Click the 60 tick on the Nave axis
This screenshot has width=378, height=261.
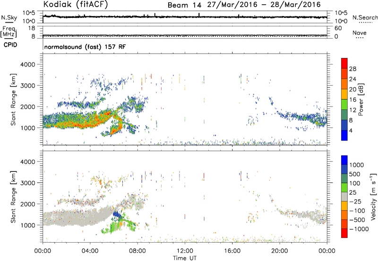click(x=338, y=28)
